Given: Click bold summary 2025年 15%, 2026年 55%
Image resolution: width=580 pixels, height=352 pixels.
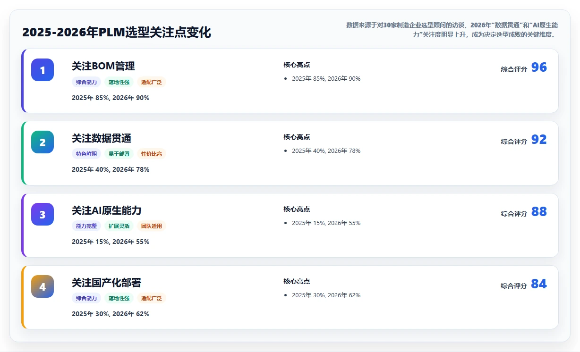Looking at the screenshot, I should 111,242.
